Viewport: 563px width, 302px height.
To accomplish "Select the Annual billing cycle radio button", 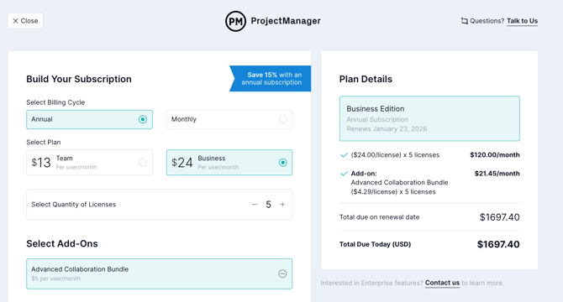I will click(143, 119).
